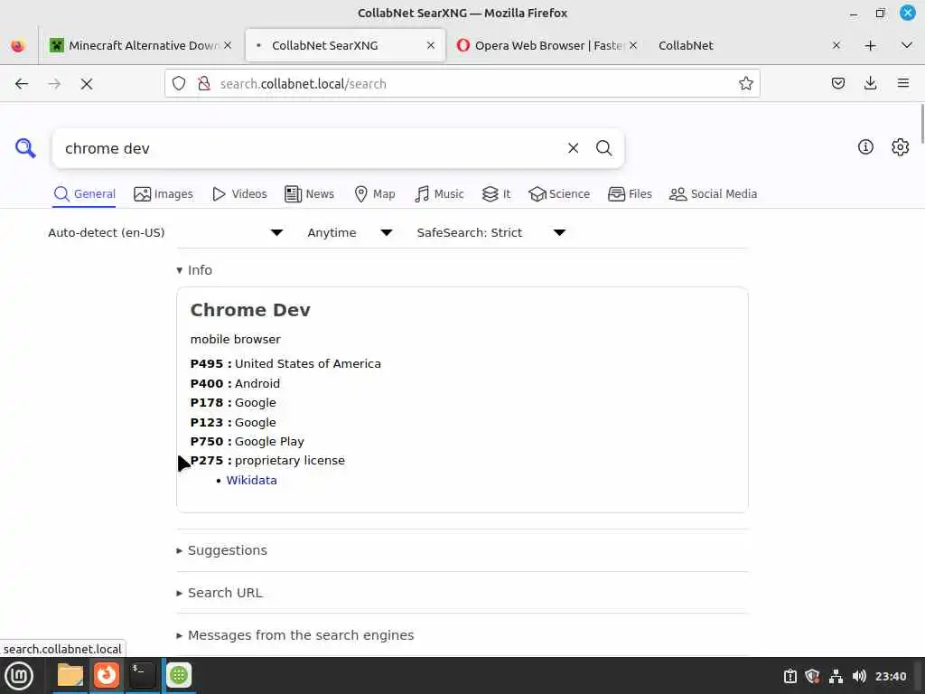925x694 pixels.
Task: Select the News search category
Action: 309,194
